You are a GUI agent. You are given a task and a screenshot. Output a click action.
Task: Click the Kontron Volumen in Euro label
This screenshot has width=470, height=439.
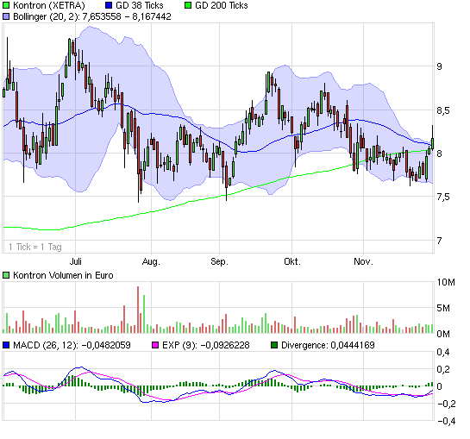tap(63, 275)
